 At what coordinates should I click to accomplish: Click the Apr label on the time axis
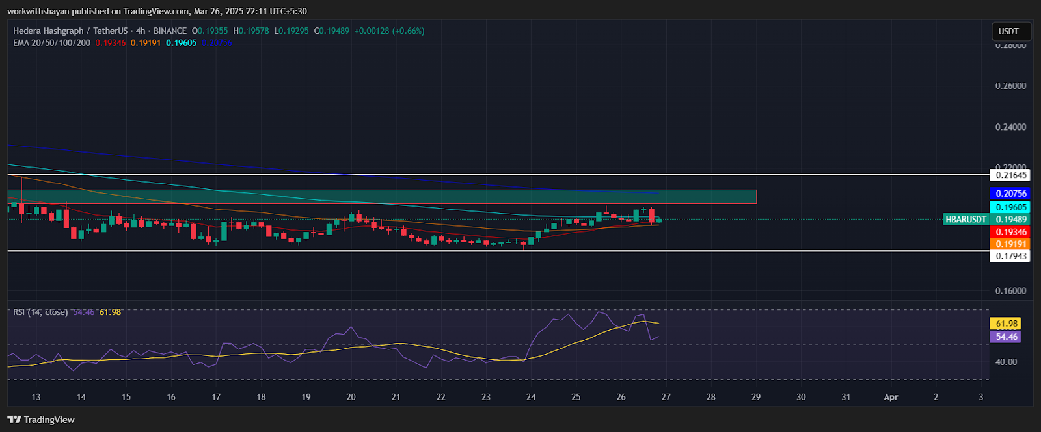click(891, 397)
